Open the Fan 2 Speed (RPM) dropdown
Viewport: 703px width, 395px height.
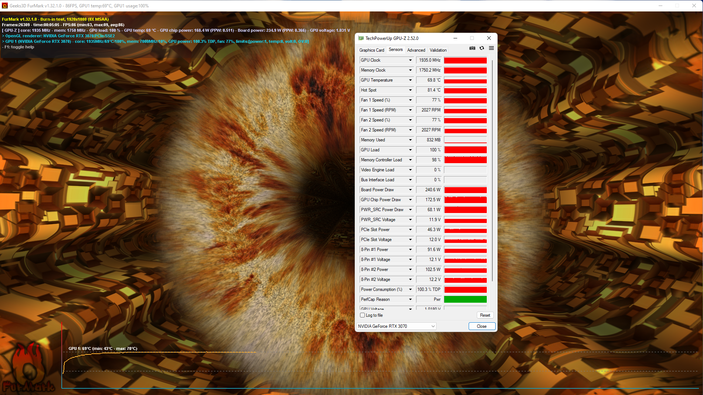[x=410, y=130]
